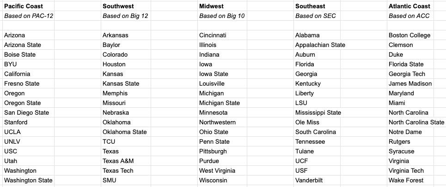Click the Northwestern cell

(x=218, y=123)
